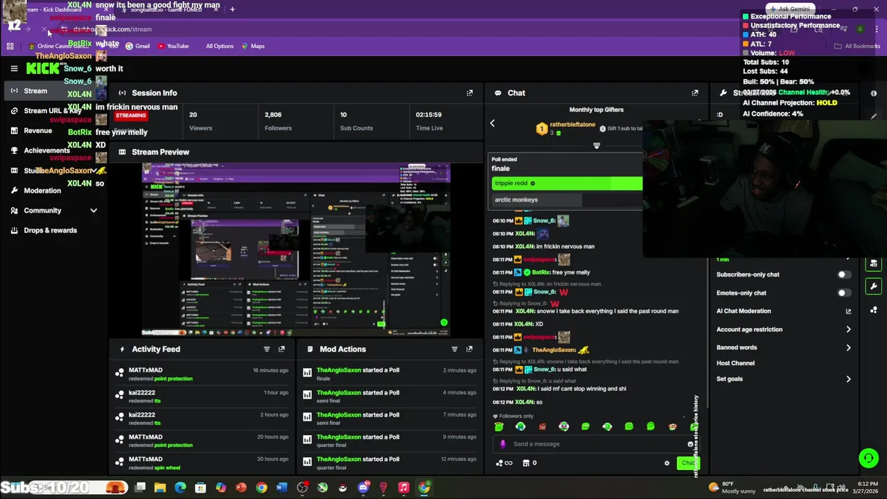This screenshot has height=499, width=887.
Task: Open All Bookmarks folder
Action: point(857,46)
